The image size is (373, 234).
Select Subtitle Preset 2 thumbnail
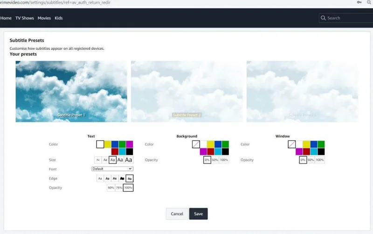187,92
